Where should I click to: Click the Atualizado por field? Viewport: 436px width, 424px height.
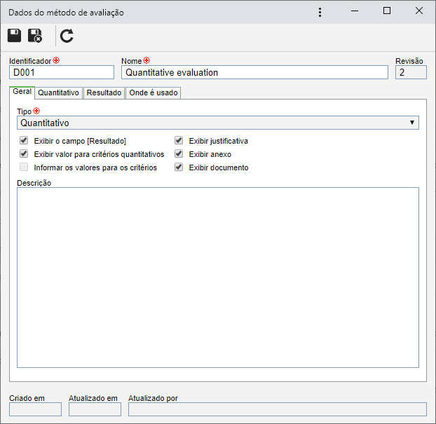[277, 409]
